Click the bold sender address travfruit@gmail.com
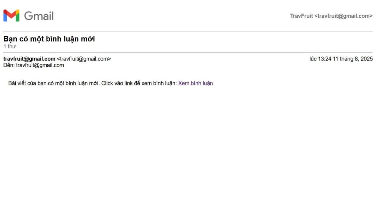The width and height of the screenshot is (376, 211). coord(29,59)
